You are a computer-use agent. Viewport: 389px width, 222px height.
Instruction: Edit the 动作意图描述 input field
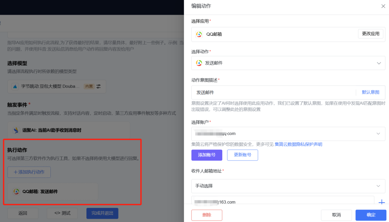pos(273,92)
